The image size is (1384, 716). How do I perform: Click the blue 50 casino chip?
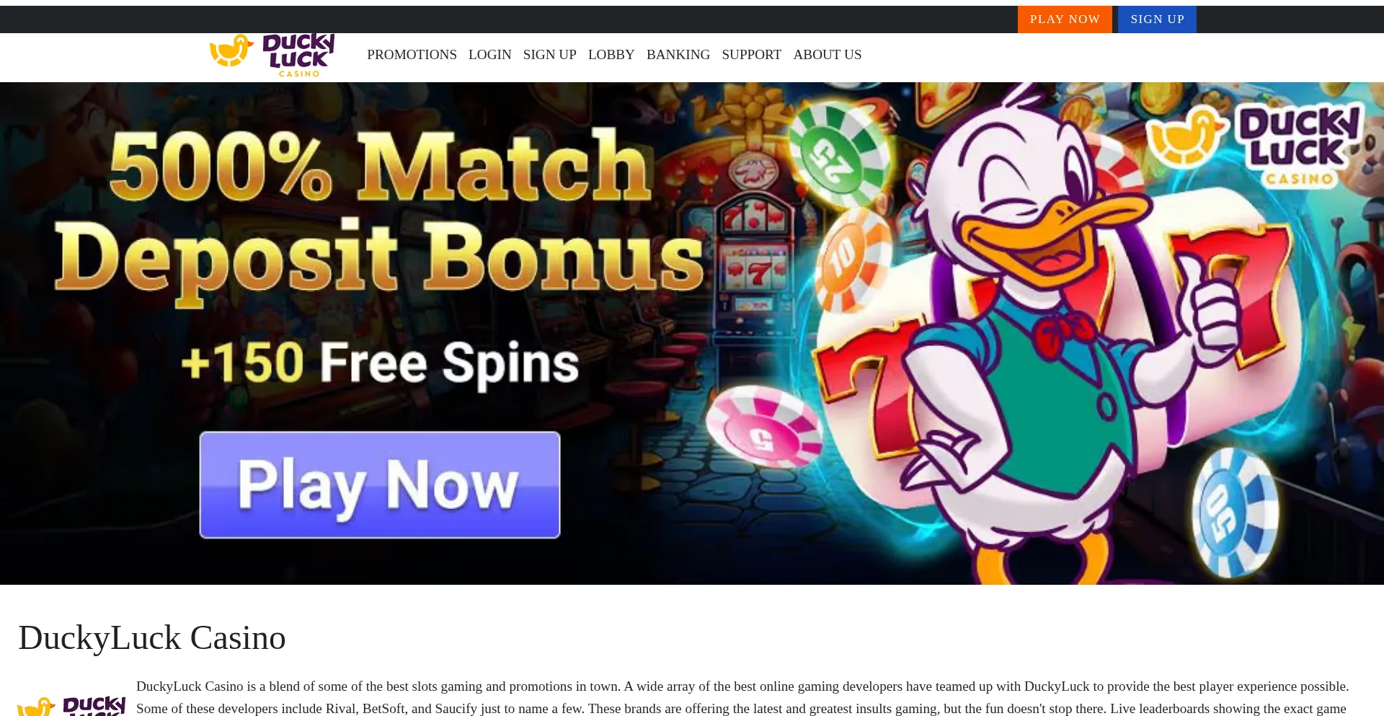pyautogui.click(x=1235, y=513)
